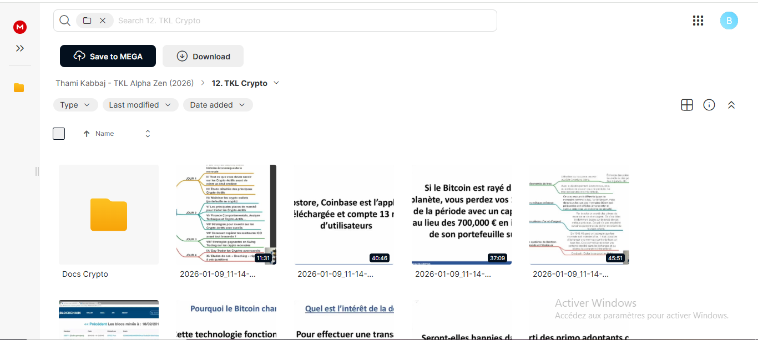Open the cloud drive folder icon in sidebar
758x340 pixels.
(19, 88)
